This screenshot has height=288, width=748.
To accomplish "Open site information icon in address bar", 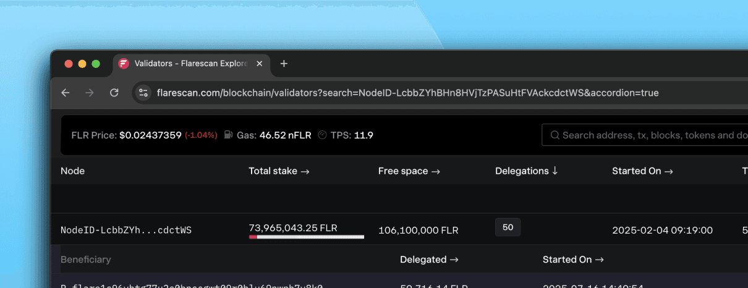I will pyautogui.click(x=143, y=93).
